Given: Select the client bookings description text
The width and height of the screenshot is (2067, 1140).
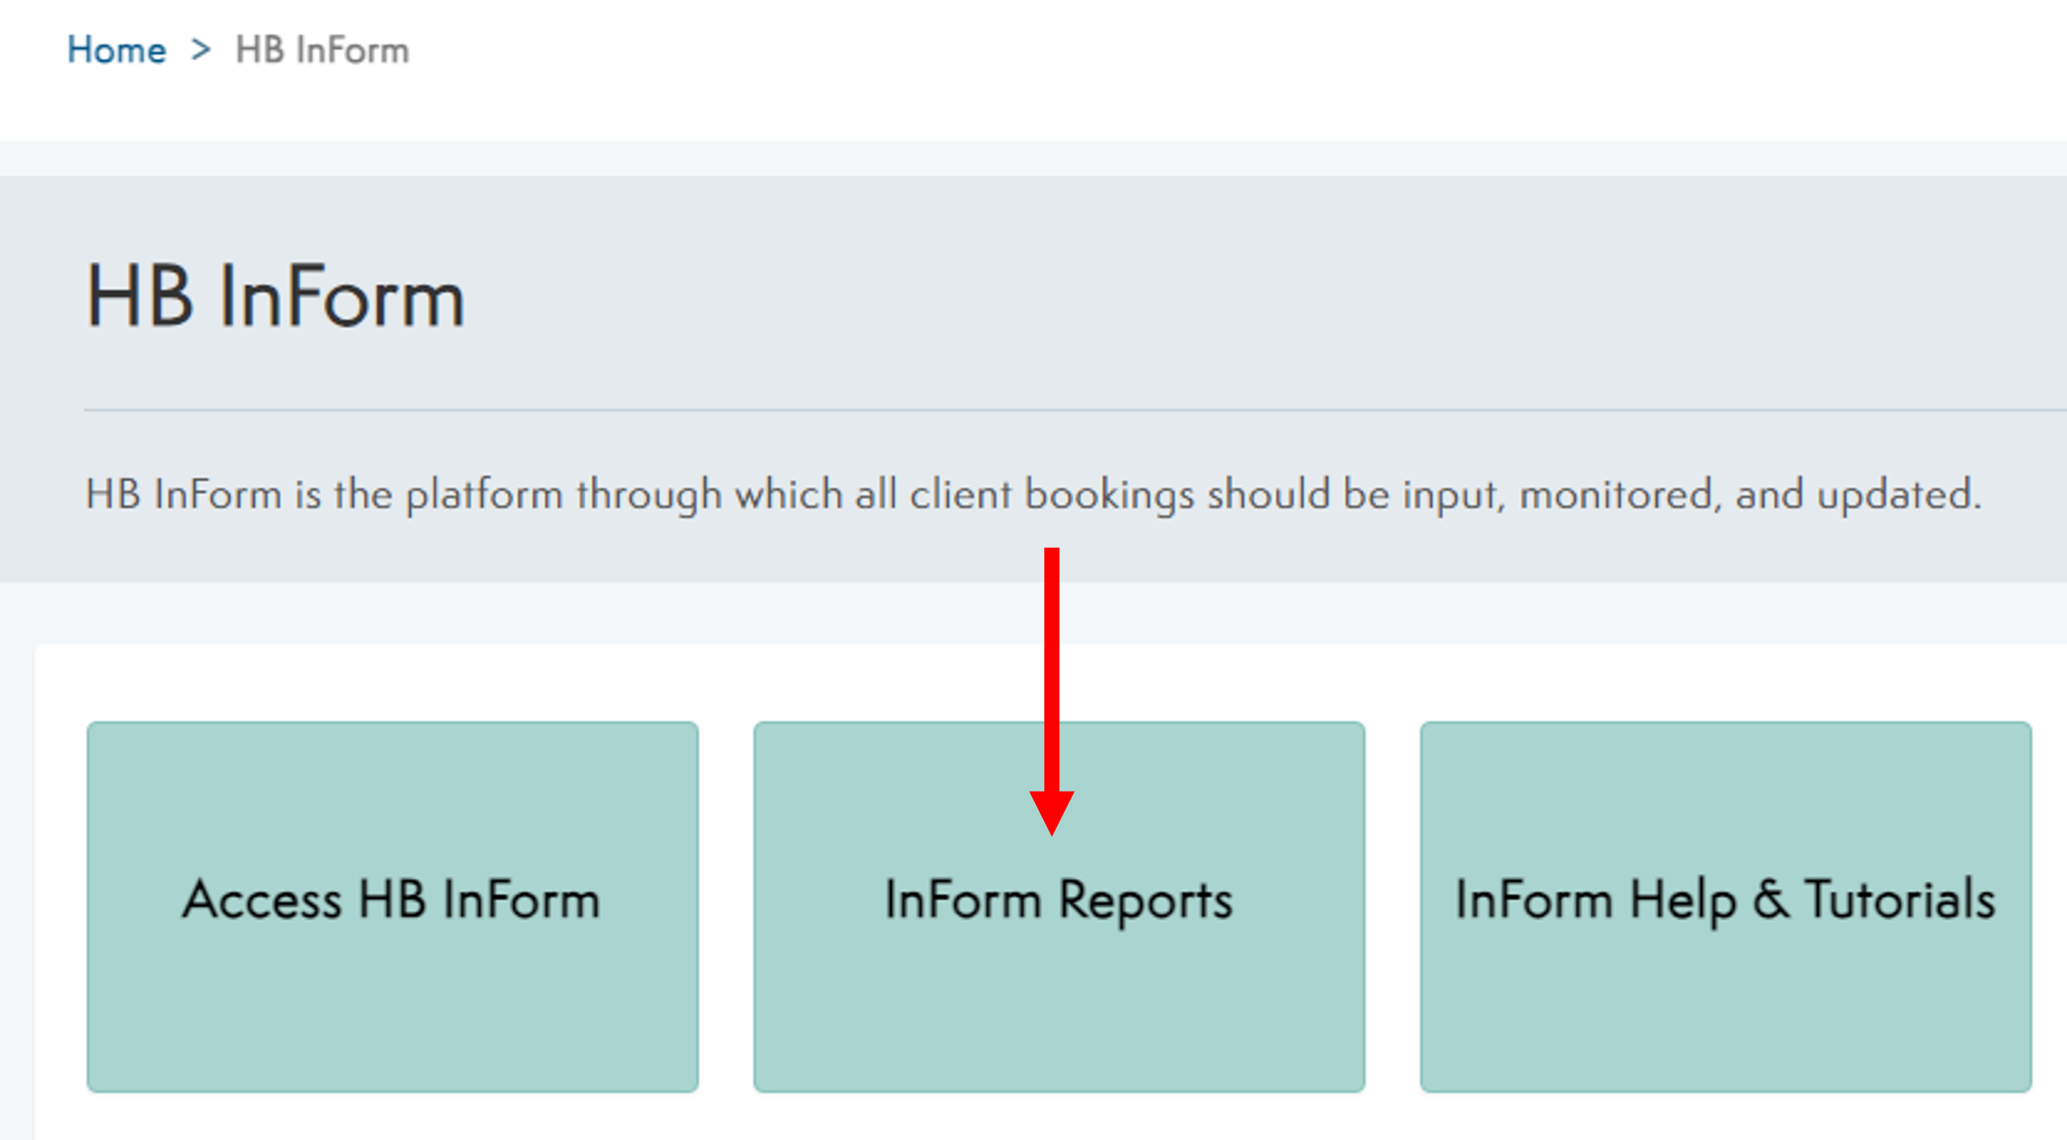Looking at the screenshot, I should 1033,493.
